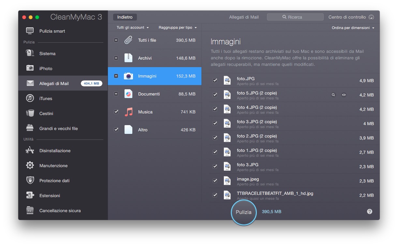Click the Archivi zip file icon

[x=128, y=58]
